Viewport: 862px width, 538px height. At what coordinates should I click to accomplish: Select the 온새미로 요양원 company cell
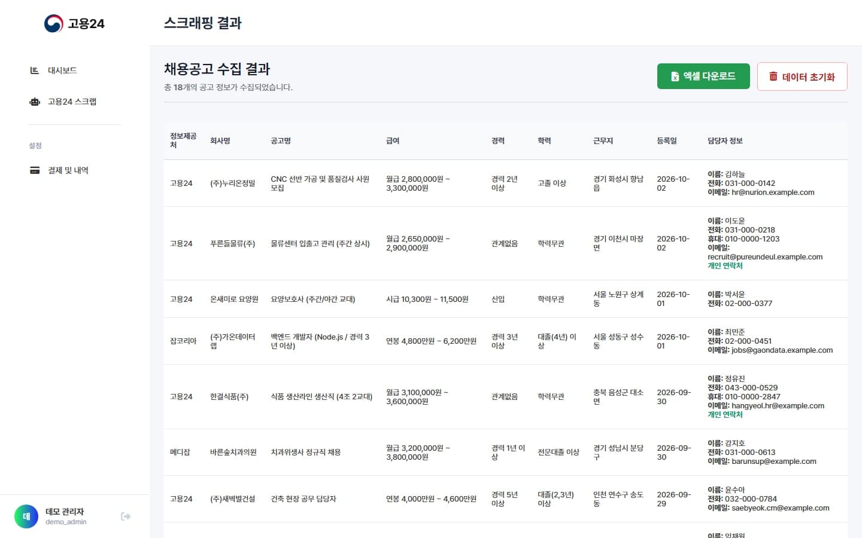pyautogui.click(x=234, y=299)
